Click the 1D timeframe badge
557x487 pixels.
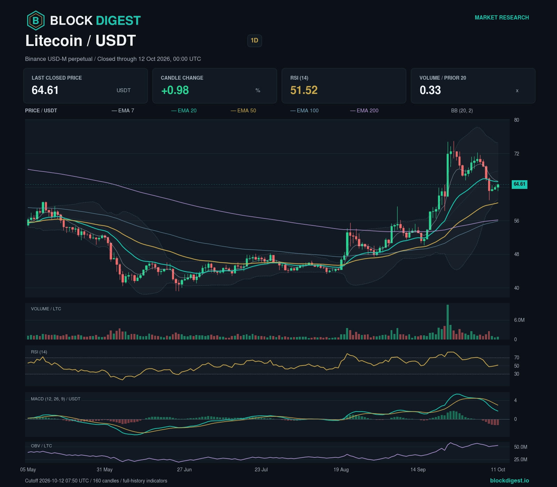point(254,41)
